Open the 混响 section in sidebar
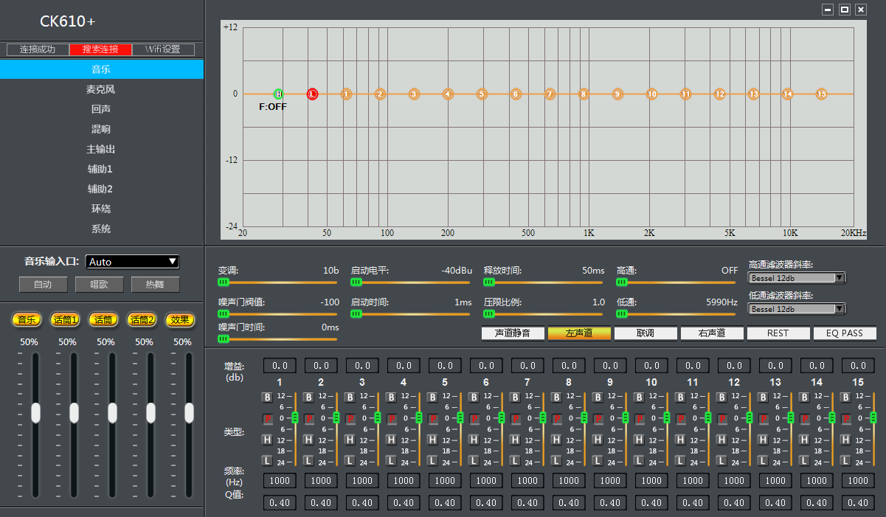 pos(101,129)
